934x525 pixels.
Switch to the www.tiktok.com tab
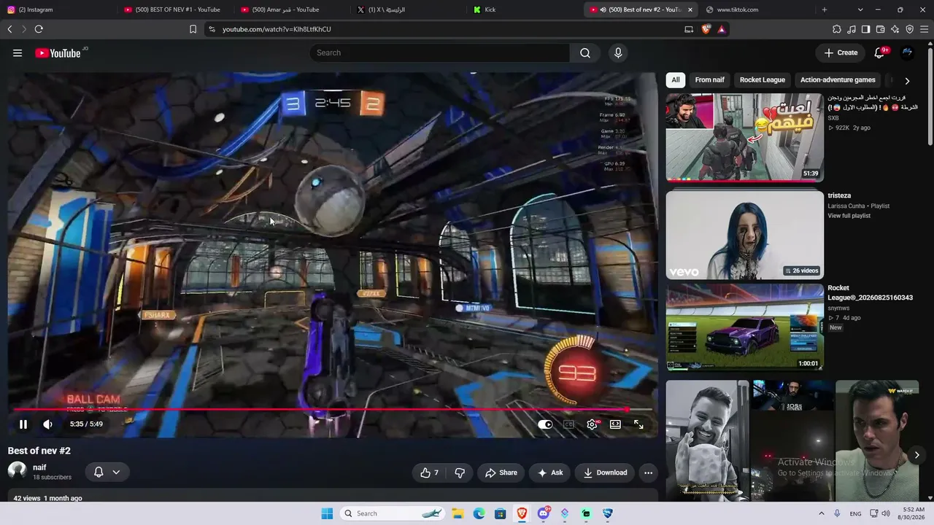[755, 9]
